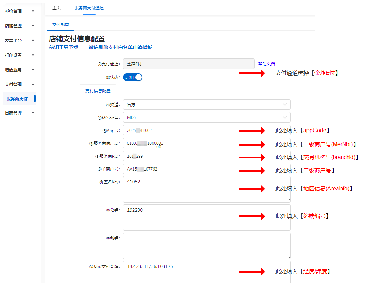
Task: Expand the 系统管理 sidebar menu
Action: tap(20, 11)
